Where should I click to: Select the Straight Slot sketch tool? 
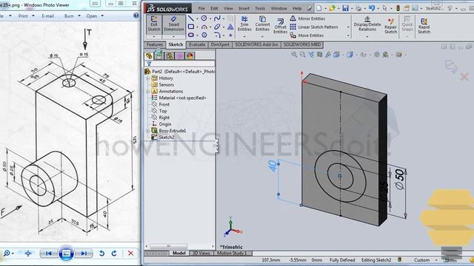tap(191, 35)
